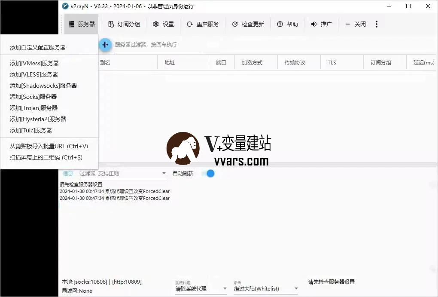Click the 推广 promotion button

[x=322, y=24]
